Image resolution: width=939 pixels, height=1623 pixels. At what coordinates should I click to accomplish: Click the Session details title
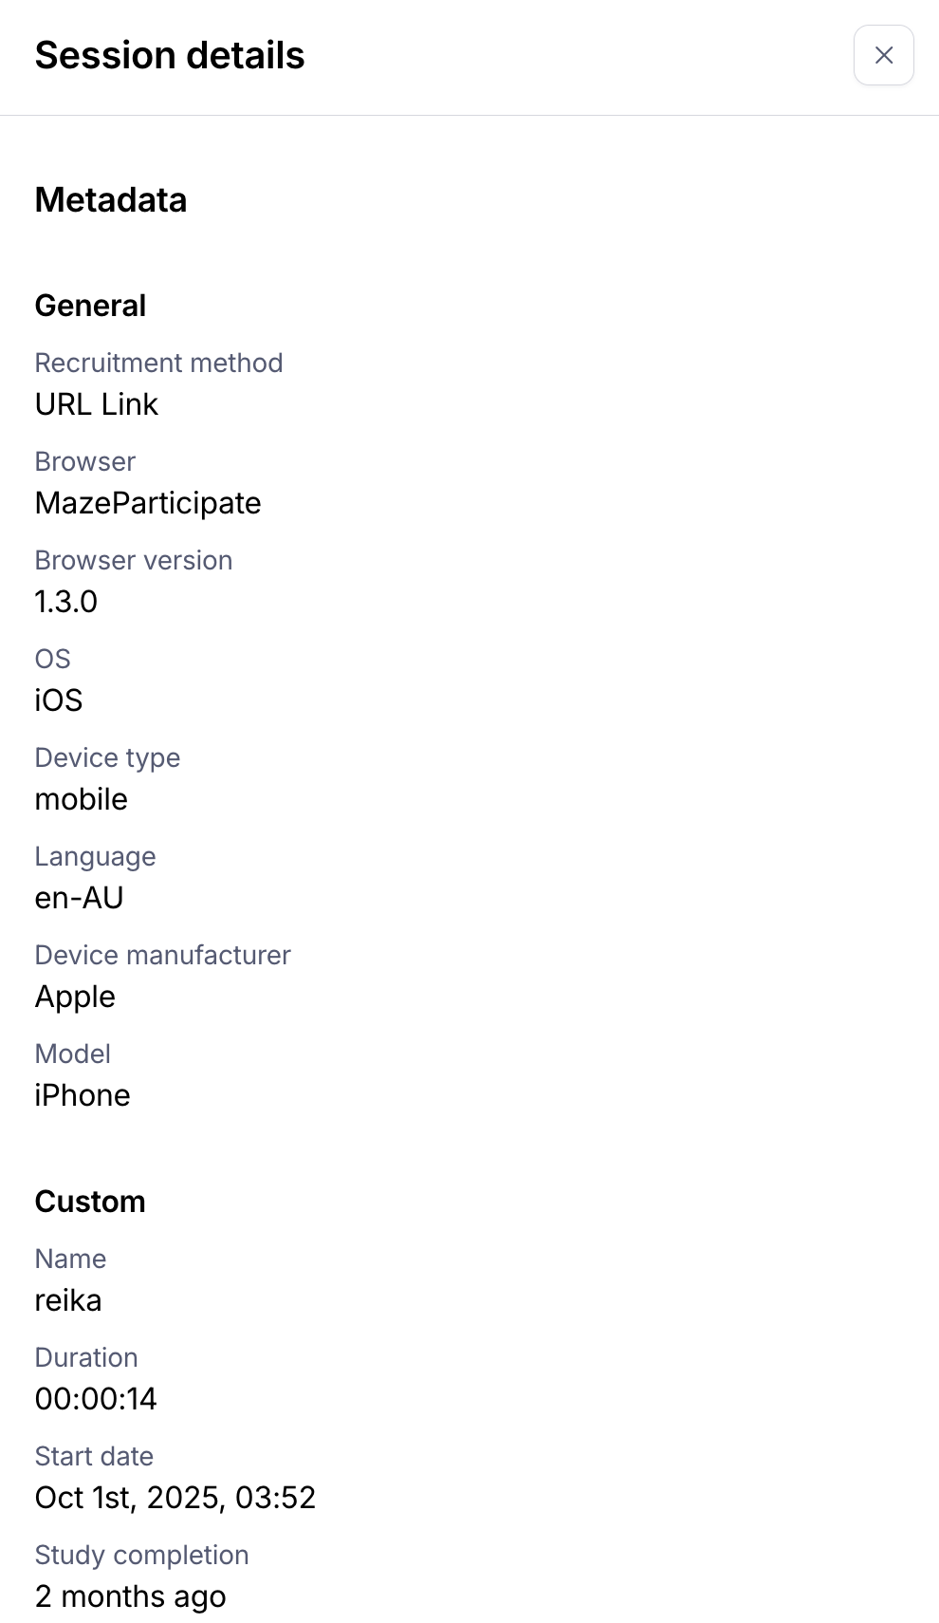tap(170, 55)
